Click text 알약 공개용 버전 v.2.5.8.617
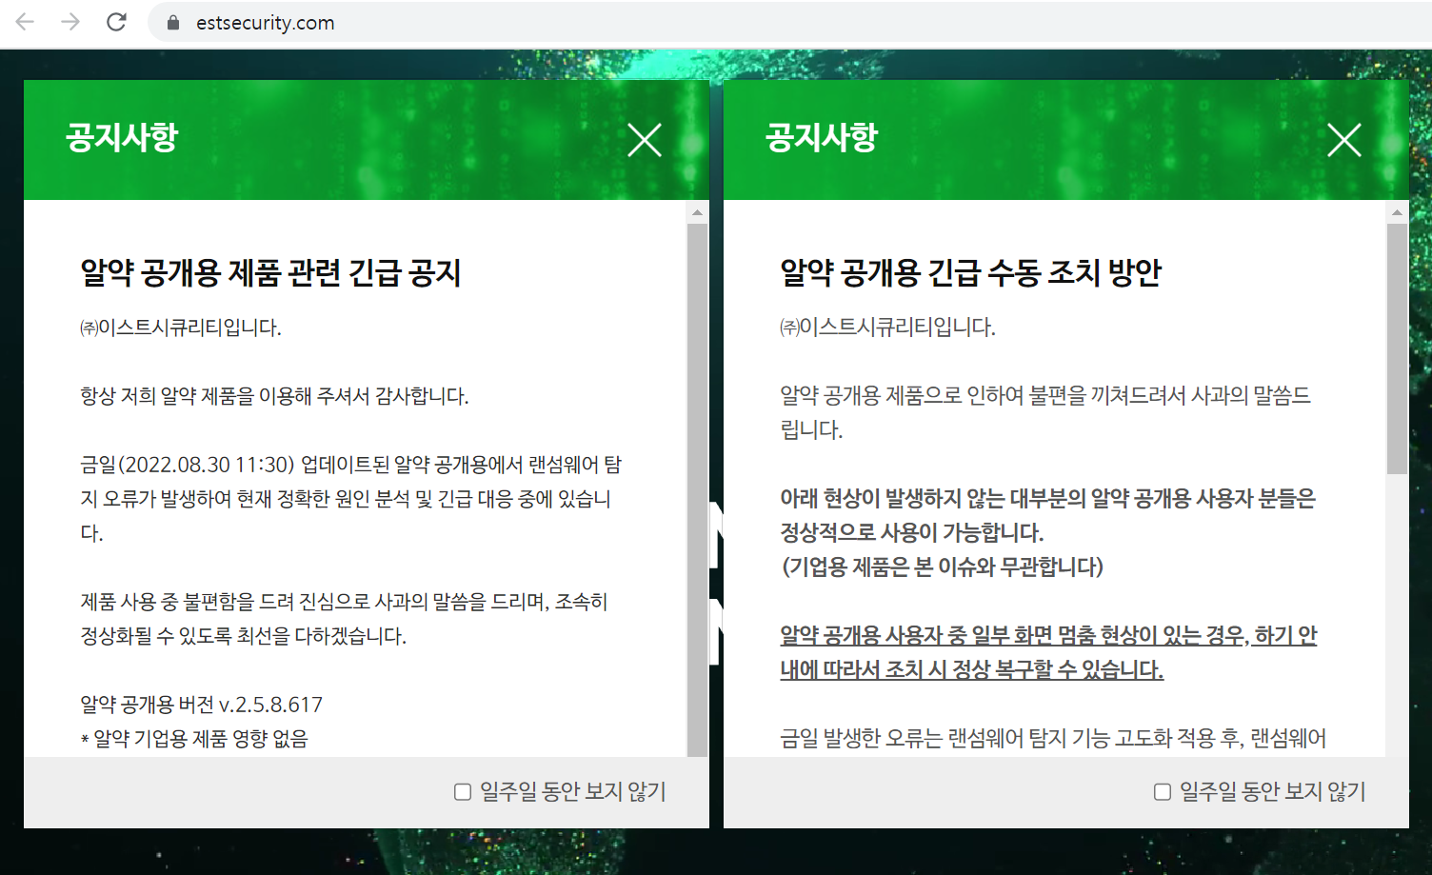The width and height of the screenshot is (1432, 875). [201, 705]
